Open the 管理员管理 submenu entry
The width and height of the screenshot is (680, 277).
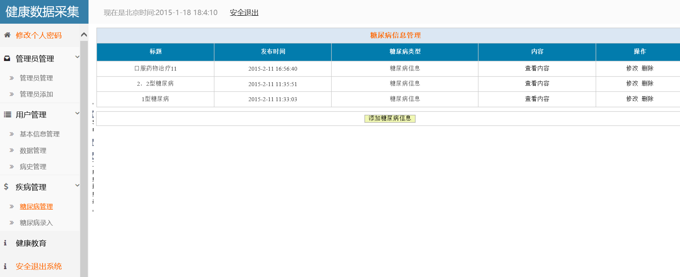click(x=36, y=78)
